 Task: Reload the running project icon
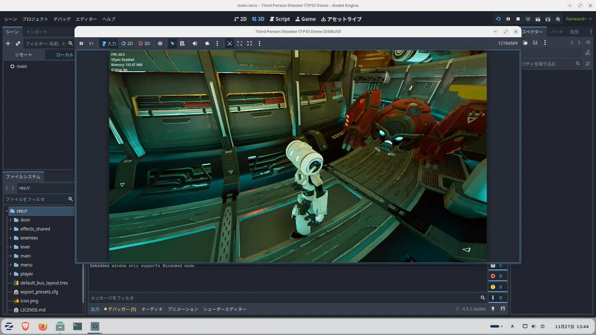pos(498,19)
